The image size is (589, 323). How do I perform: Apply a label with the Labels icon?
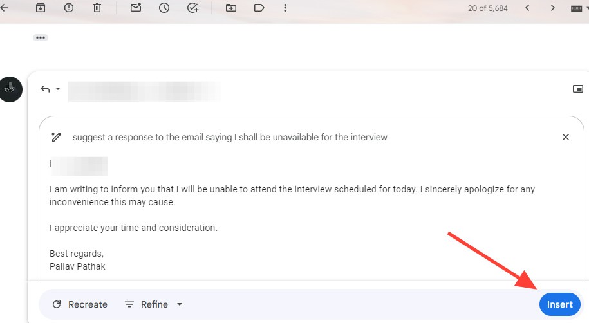tap(259, 8)
